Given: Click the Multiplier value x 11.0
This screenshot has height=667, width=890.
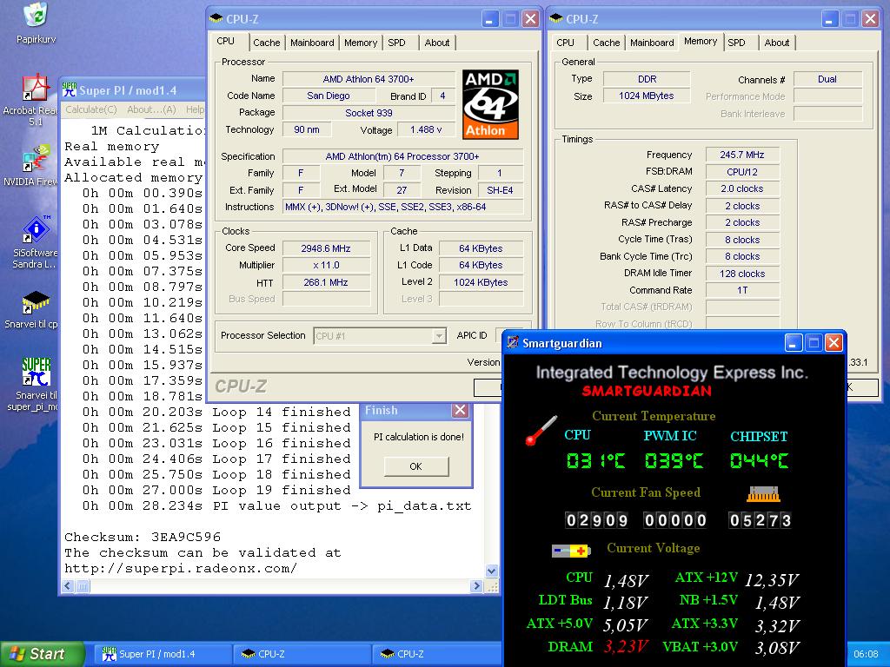Looking at the screenshot, I should pos(326,265).
